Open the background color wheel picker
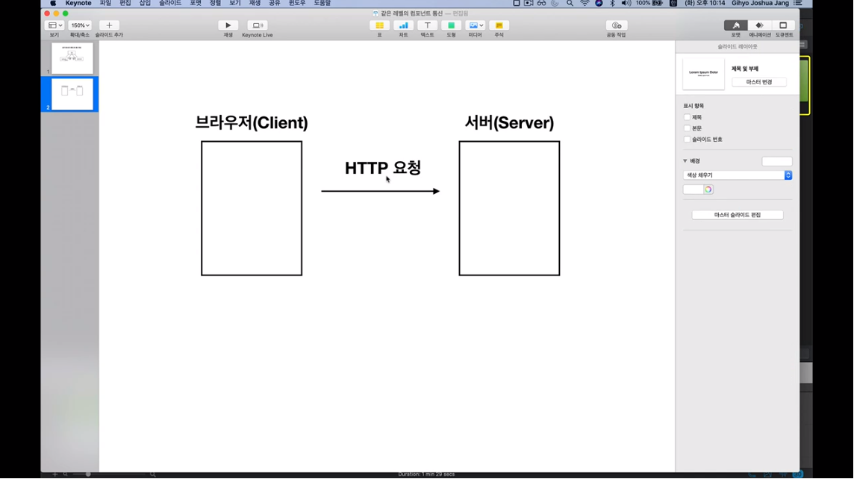Screen dimensions: 854x479 708,190
